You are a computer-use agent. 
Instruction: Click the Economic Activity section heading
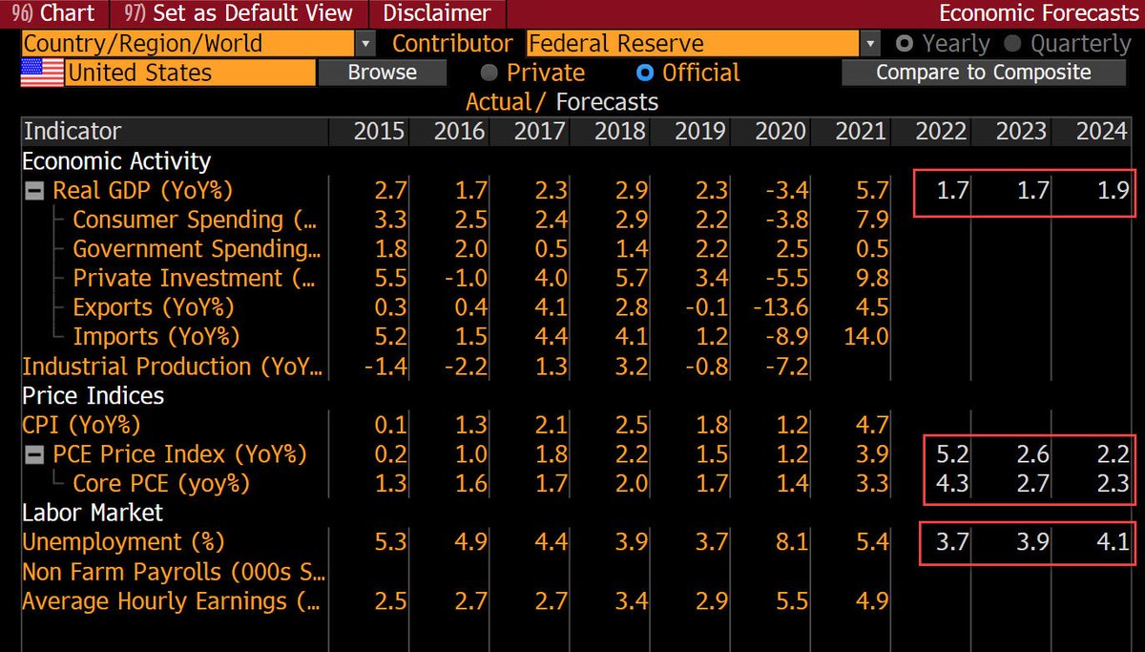[x=116, y=161]
